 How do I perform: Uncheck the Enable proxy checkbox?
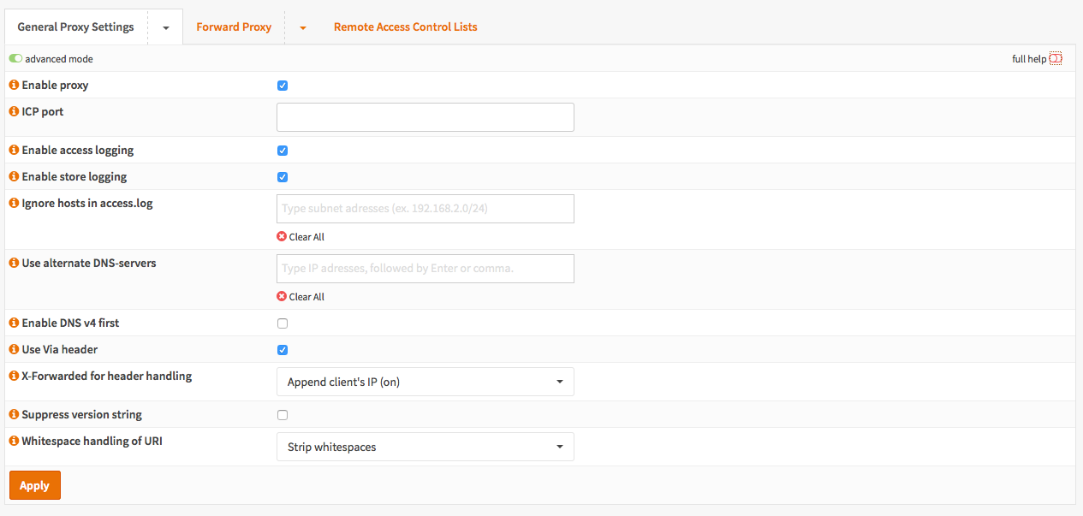[283, 86]
